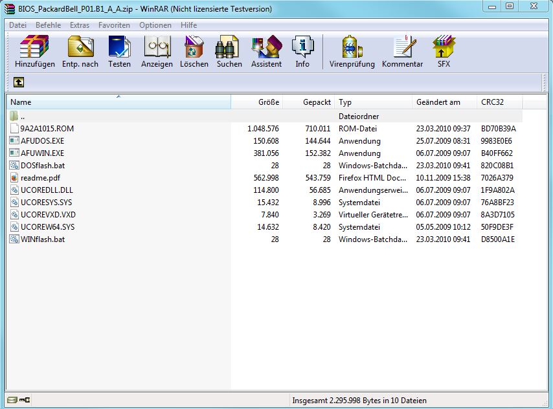Open the Assistent wizard icon
This screenshot has height=409, width=553.
(x=267, y=46)
